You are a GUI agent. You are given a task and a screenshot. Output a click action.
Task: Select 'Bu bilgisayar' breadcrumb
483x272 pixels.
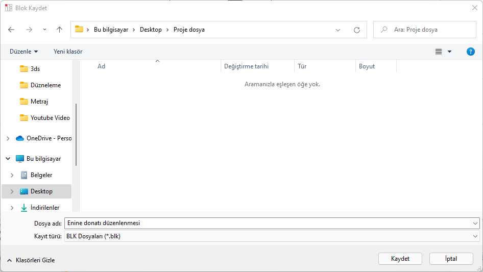coord(111,30)
